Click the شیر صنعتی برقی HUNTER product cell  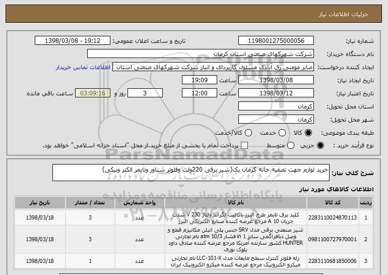click(236, 239)
